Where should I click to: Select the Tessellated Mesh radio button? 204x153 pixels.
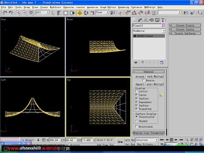[136, 117]
